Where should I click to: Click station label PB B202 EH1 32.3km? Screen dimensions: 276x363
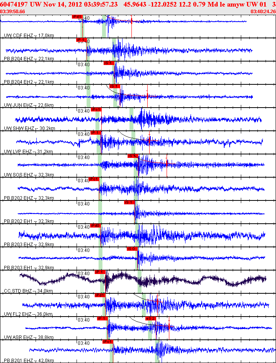(29, 221)
